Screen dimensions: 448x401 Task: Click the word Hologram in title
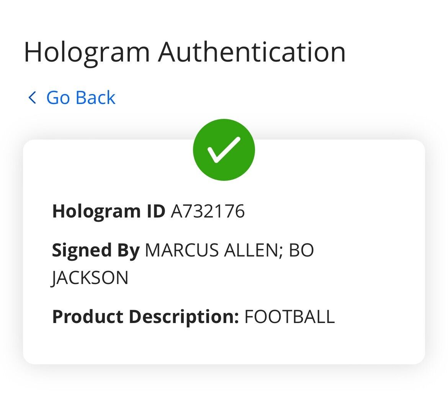[87, 52]
